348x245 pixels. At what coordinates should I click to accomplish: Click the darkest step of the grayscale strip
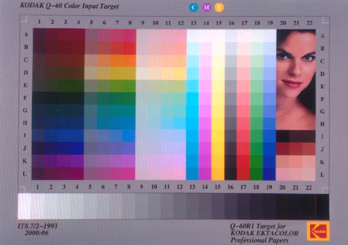pos(322,207)
